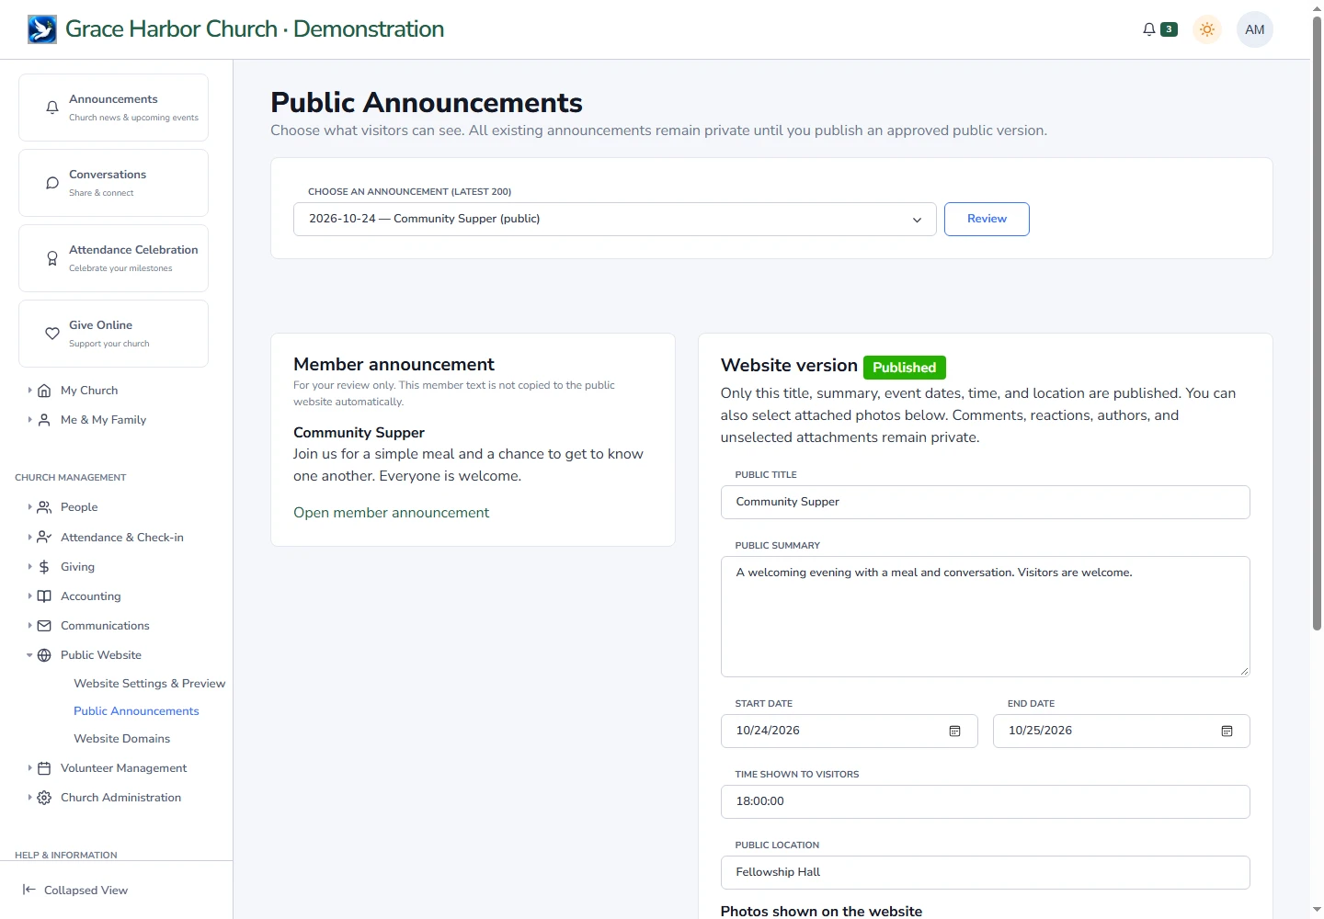Go to Website Domains menu item
The height and width of the screenshot is (919, 1324).
pos(121,739)
